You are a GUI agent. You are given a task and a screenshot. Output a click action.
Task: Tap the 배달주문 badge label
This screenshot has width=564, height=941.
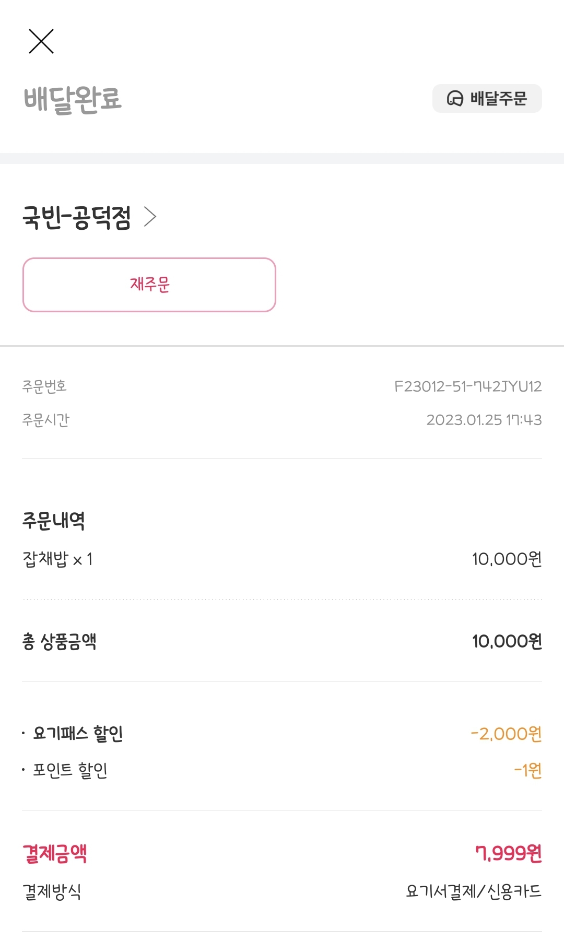click(498, 98)
